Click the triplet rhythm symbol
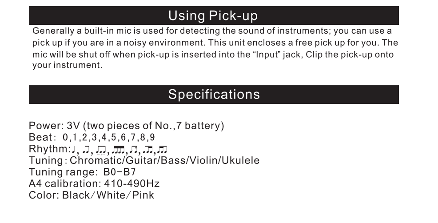This screenshot has height=223, width=438. point(101,150)
